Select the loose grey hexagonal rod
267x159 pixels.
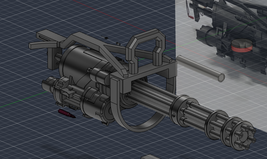pos(200,69)
